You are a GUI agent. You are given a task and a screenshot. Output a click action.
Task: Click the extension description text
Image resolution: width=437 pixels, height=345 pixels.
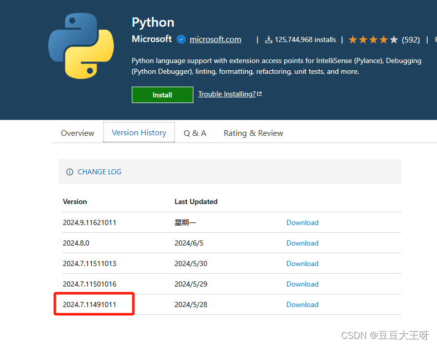276,66
